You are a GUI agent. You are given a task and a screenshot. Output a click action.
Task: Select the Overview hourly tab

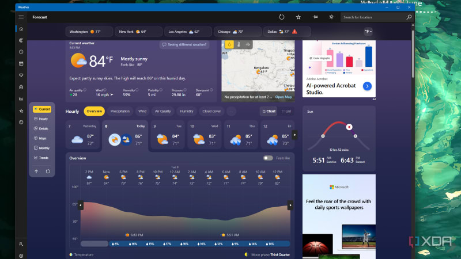(94, 111)
